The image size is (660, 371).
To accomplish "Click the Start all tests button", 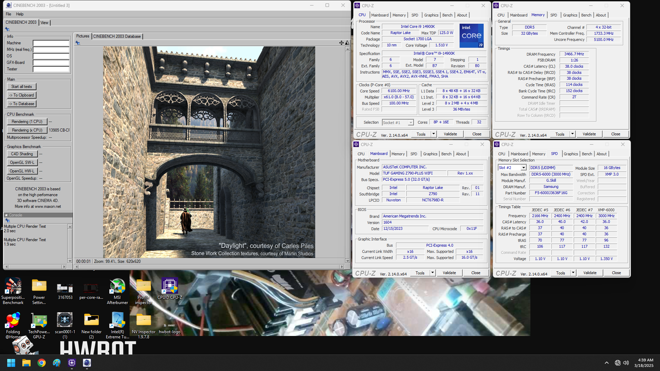I will click(22, 87).
